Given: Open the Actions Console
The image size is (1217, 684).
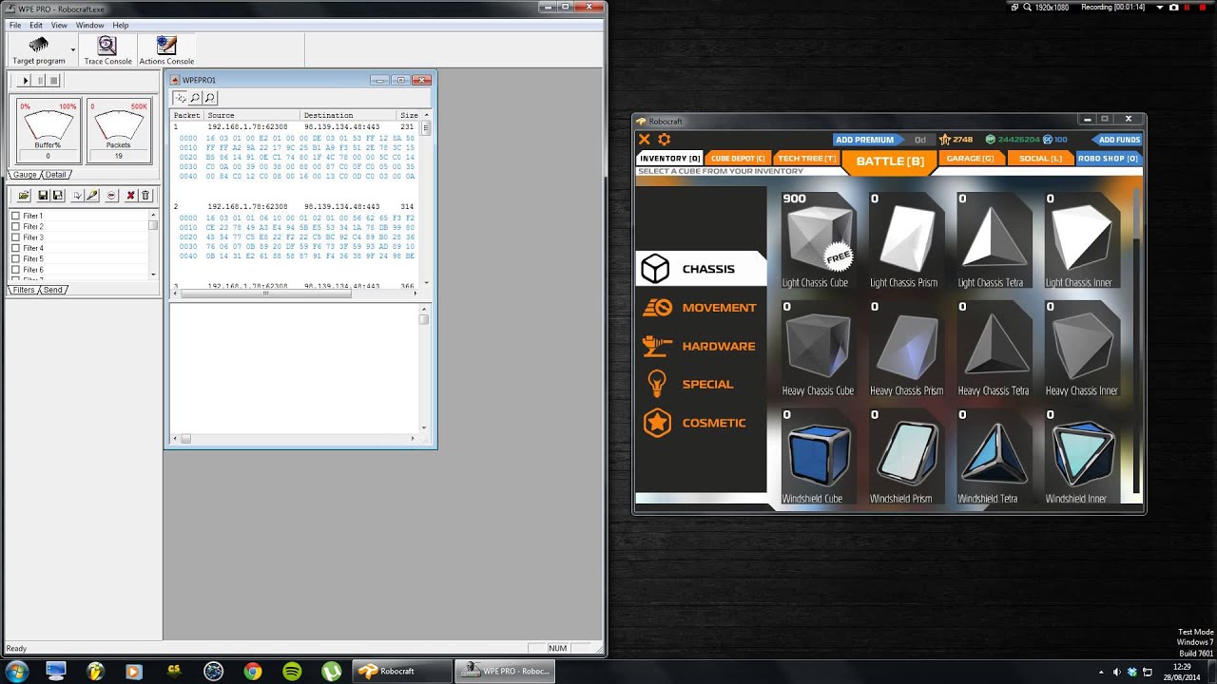Looking at the screenshot, I should pos(166,50).
